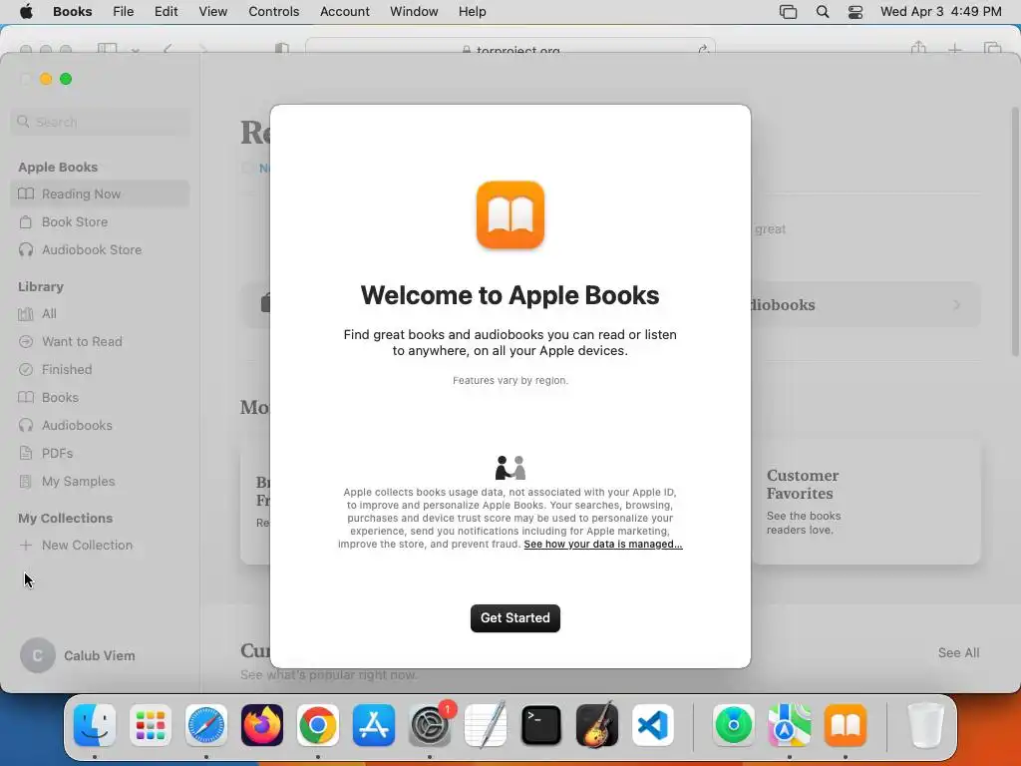This screenshot has width=1021, height=766.
Task: Open the Trash from the Dock
Action: 926,725
